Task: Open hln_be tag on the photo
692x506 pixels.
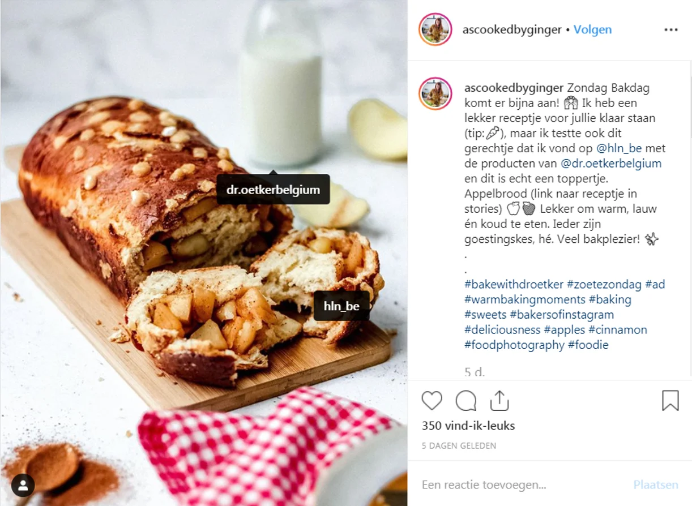Action: (x=341, y=306)
